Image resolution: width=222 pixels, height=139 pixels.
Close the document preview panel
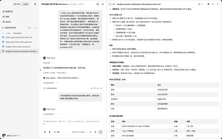pos(218,4)
